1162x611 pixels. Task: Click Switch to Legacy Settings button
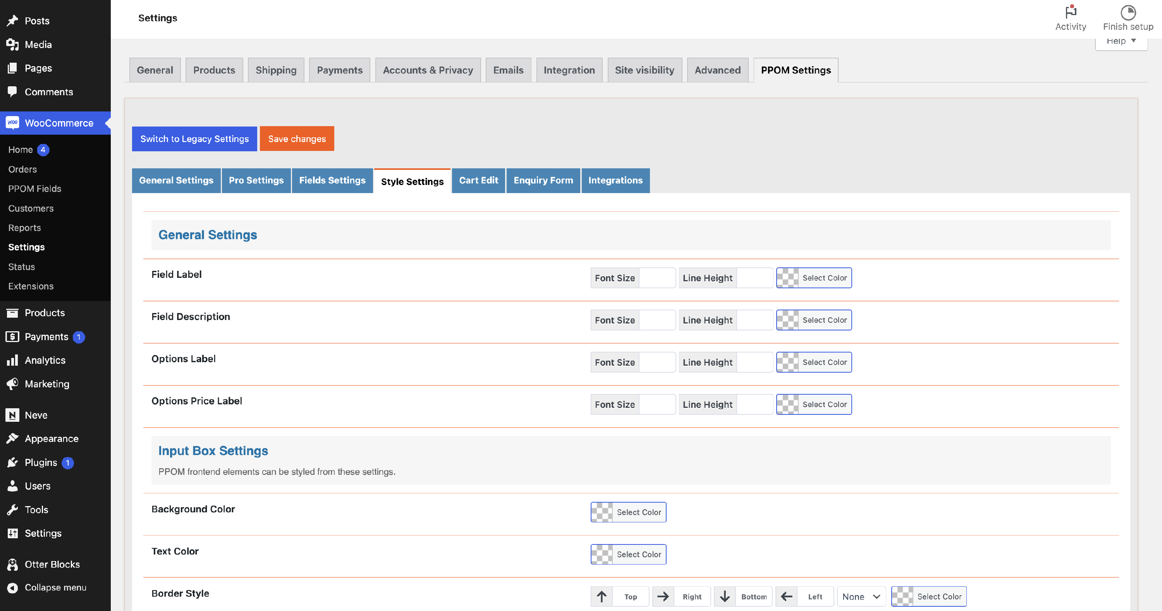(x=194, y=139)
